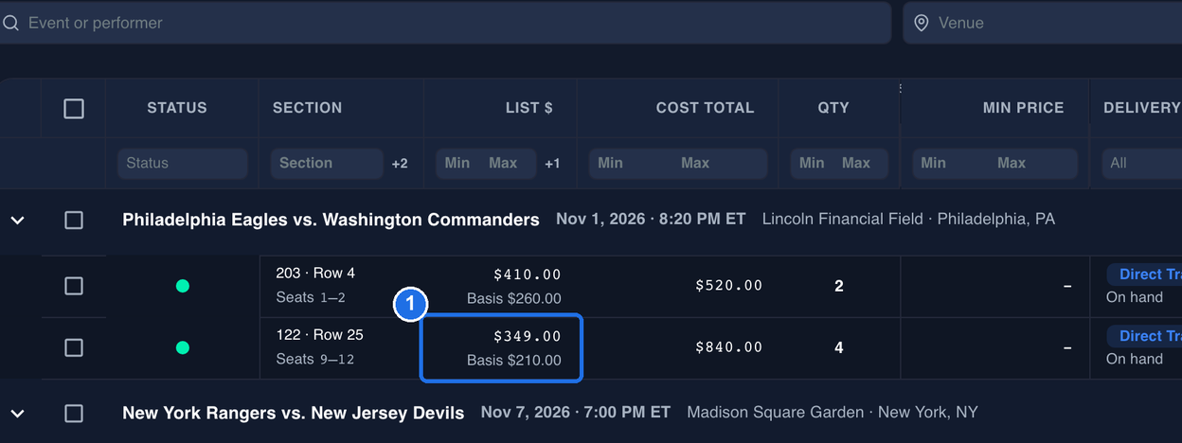Click the green status dot for section 122
This screenshot has height=443, width=1182.
(183, 347)
